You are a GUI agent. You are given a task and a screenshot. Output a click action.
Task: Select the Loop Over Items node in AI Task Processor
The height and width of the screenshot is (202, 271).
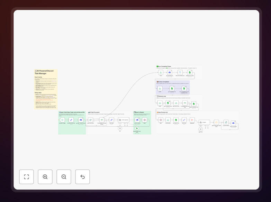[x=90, y=120]
